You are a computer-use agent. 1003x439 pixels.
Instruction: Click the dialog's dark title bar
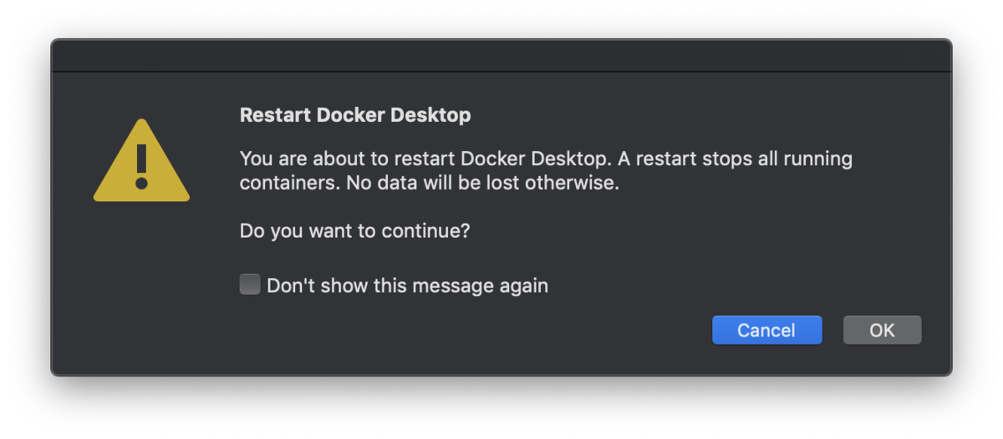501,55
